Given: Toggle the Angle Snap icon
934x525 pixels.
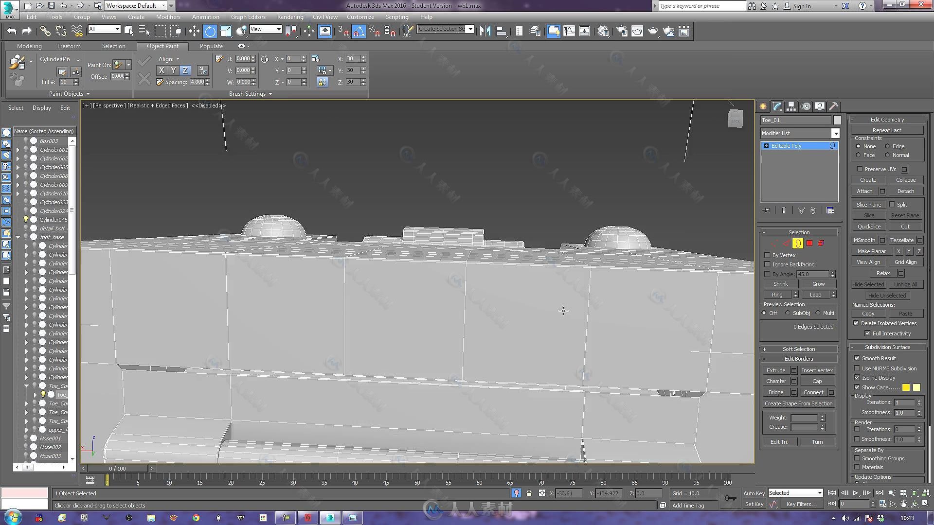Looking at the screenshot, I should [359, 31].
